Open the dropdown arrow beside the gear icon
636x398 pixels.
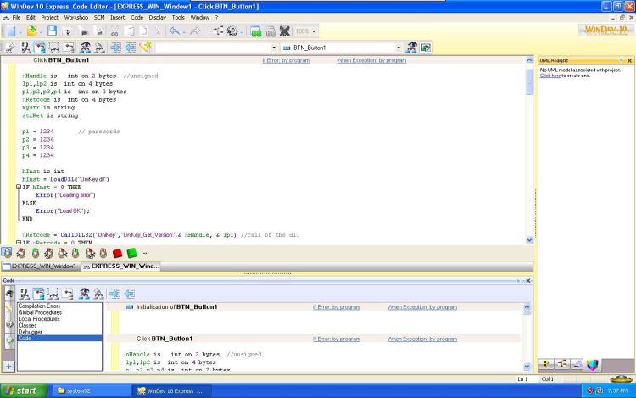242,32
